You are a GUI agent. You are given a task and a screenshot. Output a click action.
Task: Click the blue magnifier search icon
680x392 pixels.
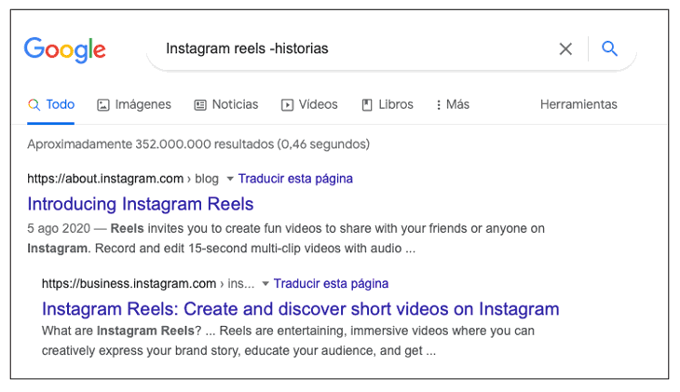610,48
